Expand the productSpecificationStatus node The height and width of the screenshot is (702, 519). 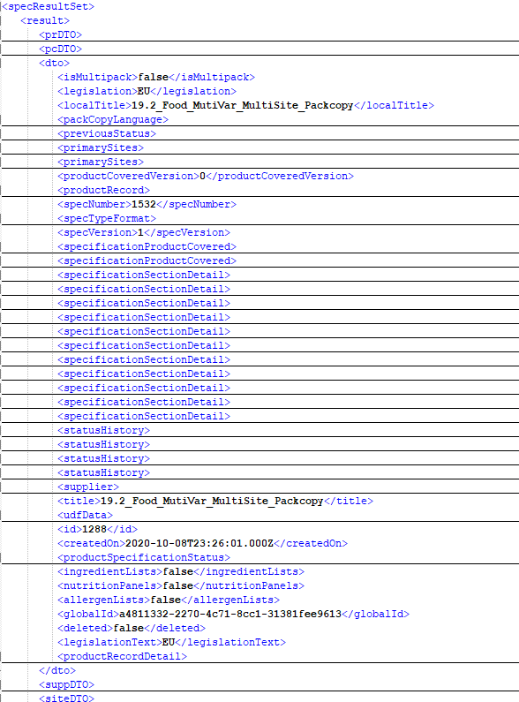click(x=144, y=557)
